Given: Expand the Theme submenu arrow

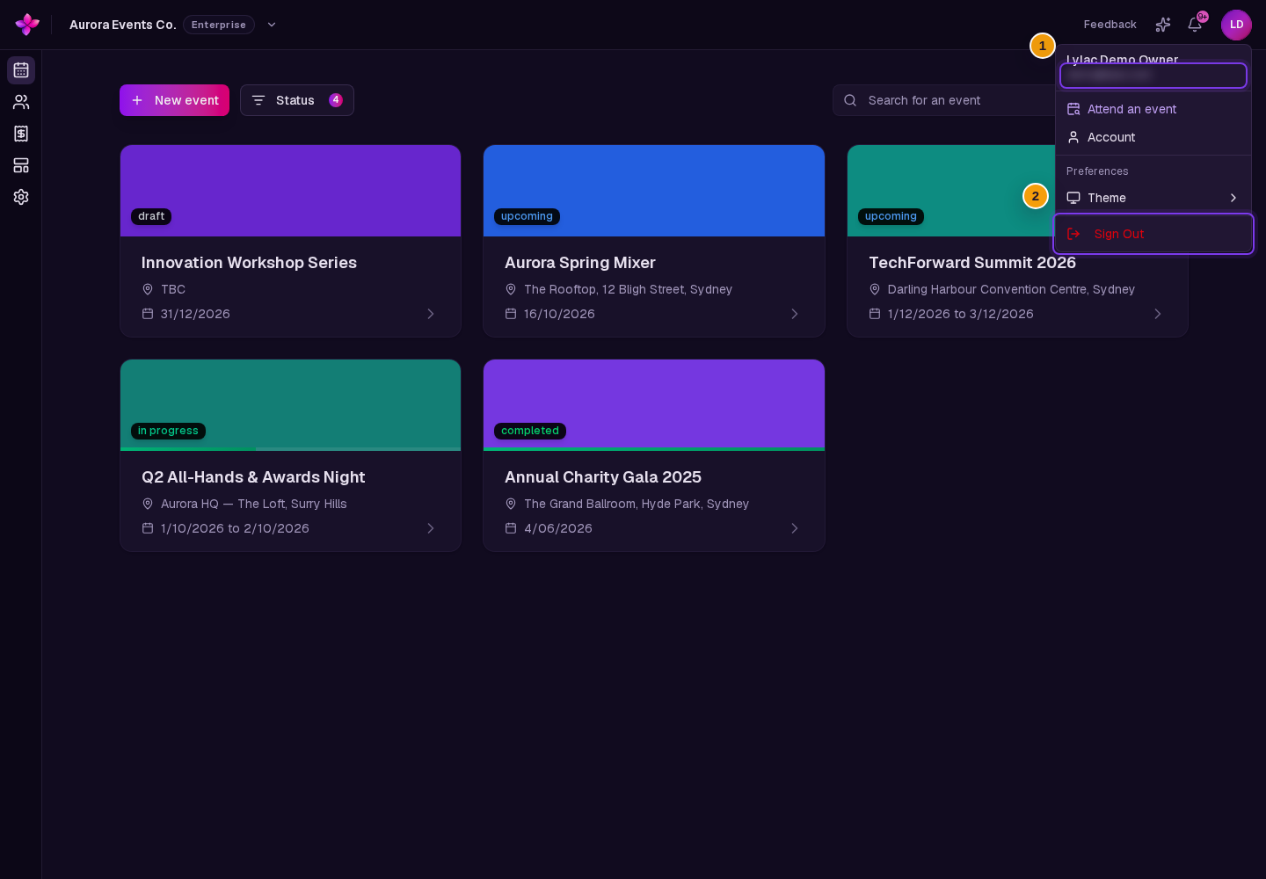Looking at the screenshot, I should click(1233, 198).
